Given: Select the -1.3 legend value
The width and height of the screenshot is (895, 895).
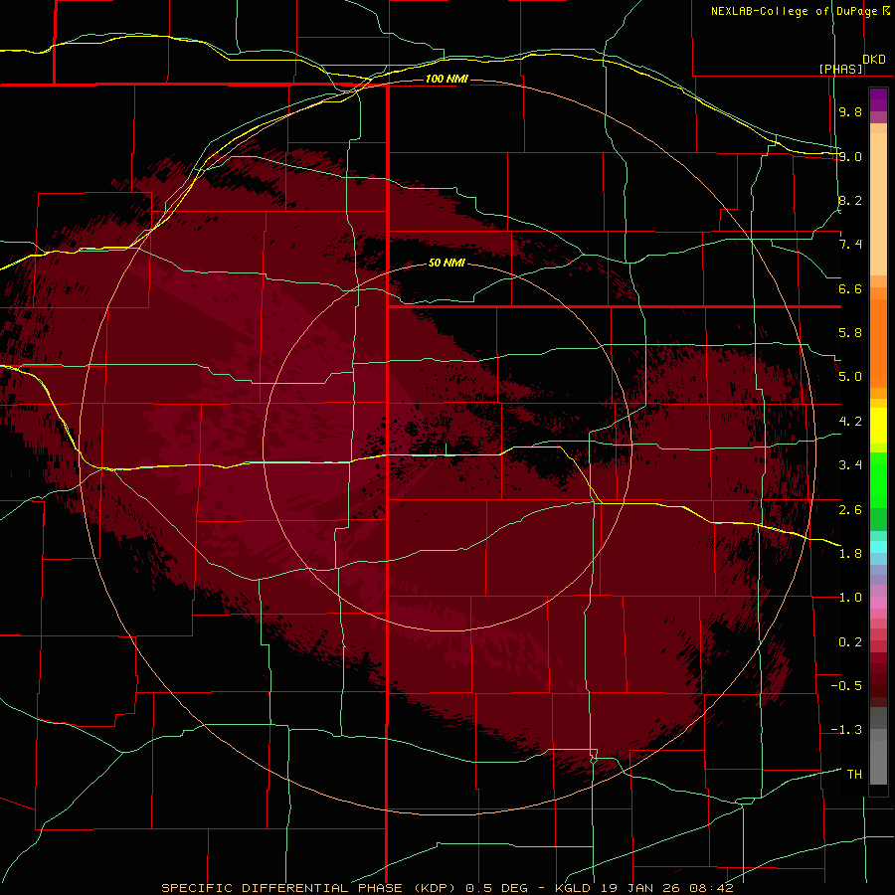Looking at the screenshot, I should click(x=846, y=730).
